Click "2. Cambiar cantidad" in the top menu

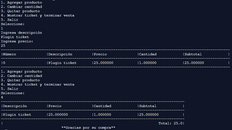coord(21,7)
